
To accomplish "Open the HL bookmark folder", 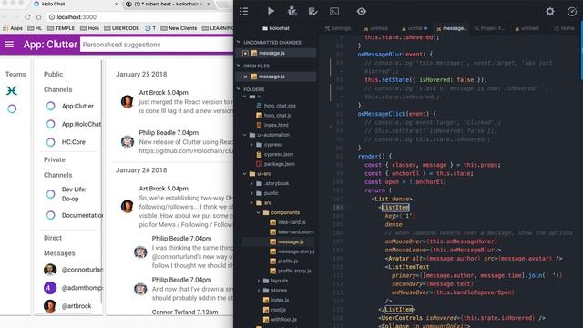I will 35,28.
